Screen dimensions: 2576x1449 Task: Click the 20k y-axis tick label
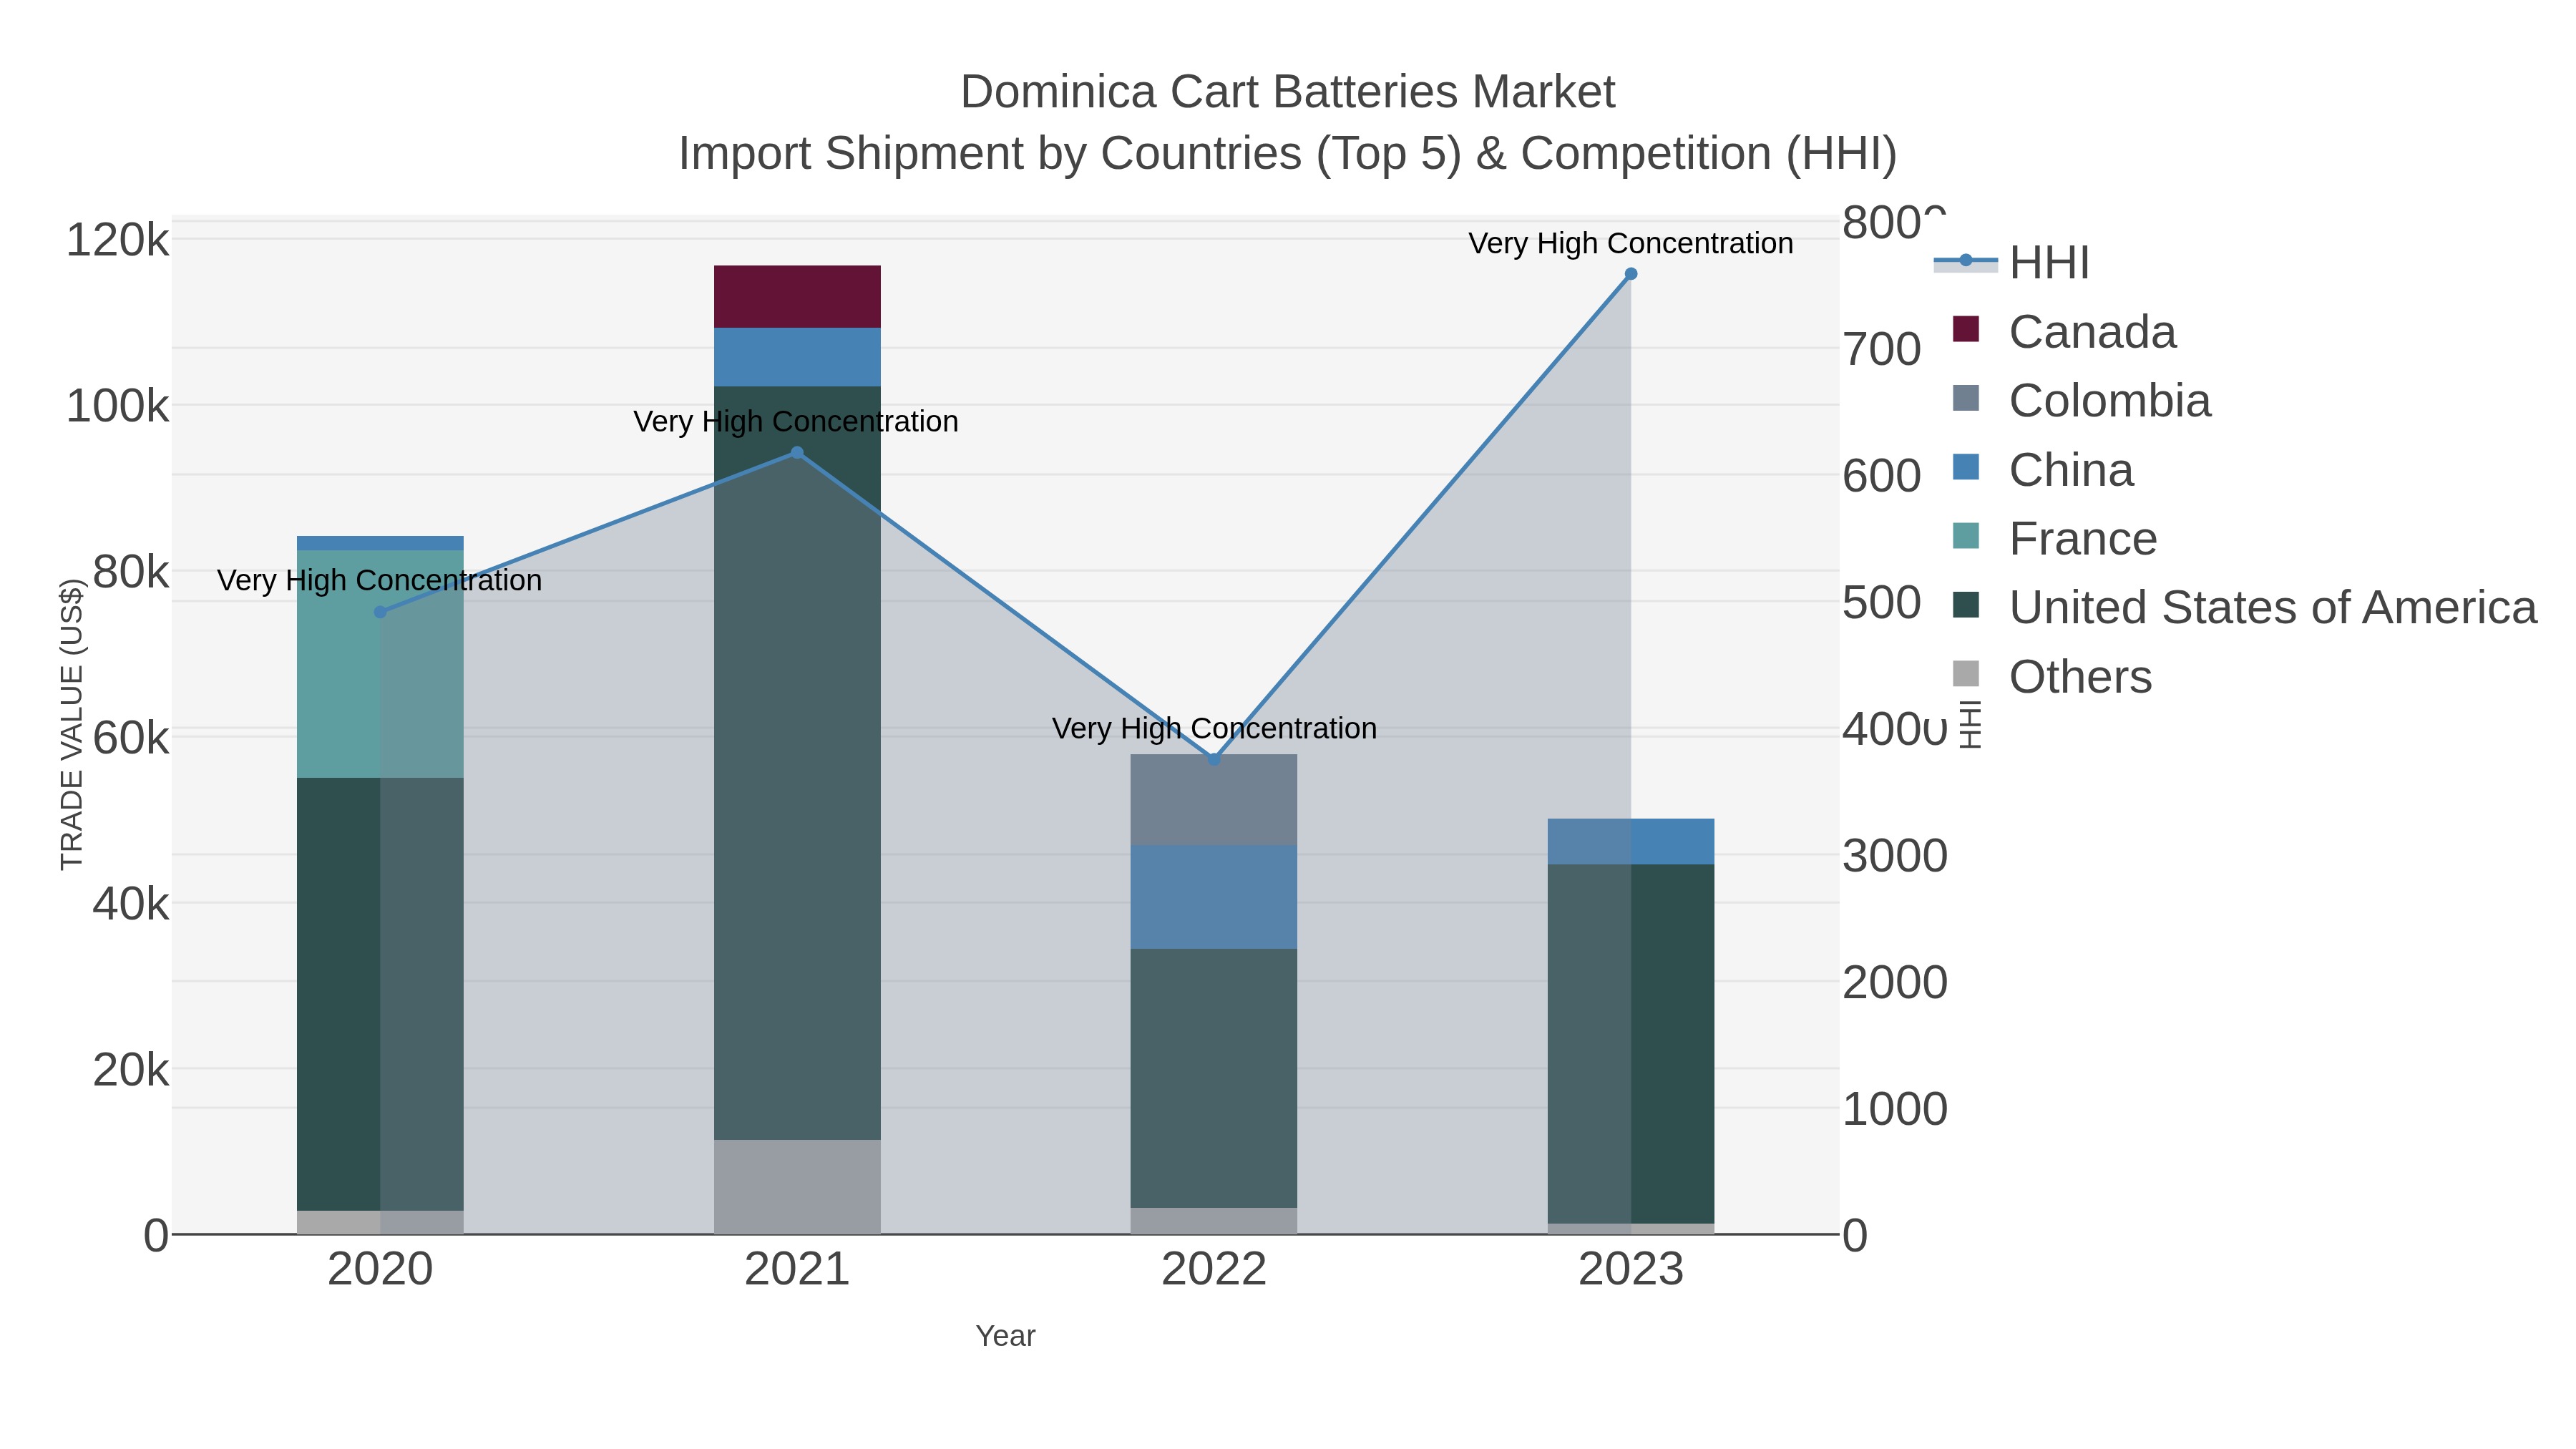pyautogui.click(x=131, y=1071)
